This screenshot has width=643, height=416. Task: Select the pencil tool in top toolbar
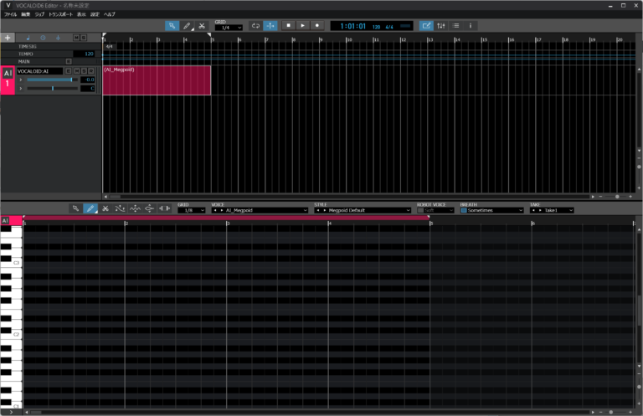point(187,26)
